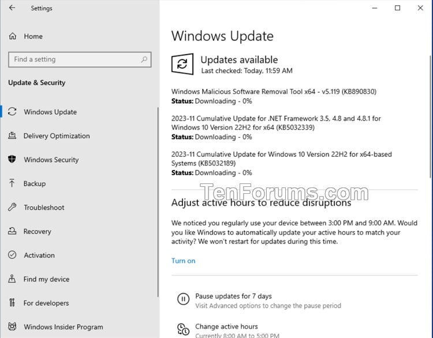Click the Last checked: Today, 11:59 AM text

coord(247,70)
